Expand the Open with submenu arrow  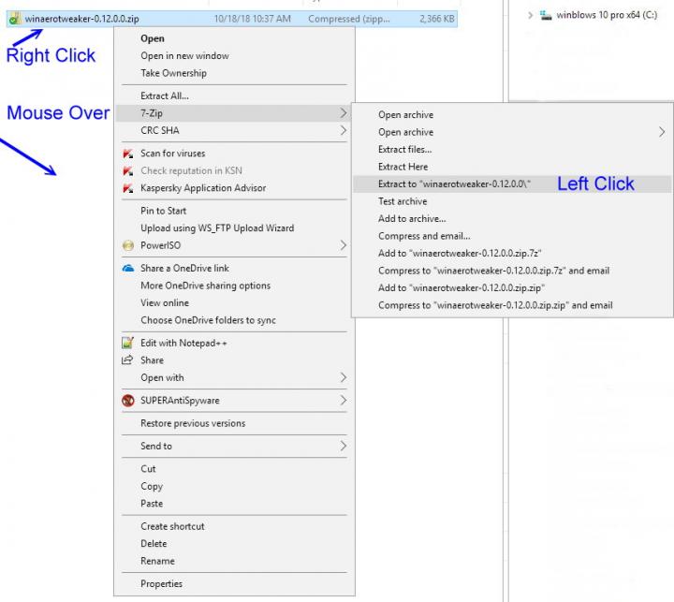343,377
